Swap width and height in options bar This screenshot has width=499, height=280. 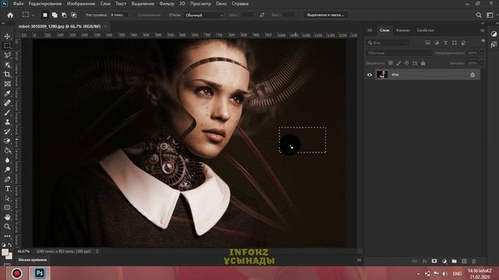point(262,15)
